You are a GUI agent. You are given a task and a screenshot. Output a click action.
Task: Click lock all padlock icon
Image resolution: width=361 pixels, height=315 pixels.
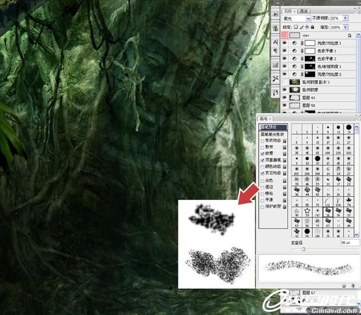(312, 27)
